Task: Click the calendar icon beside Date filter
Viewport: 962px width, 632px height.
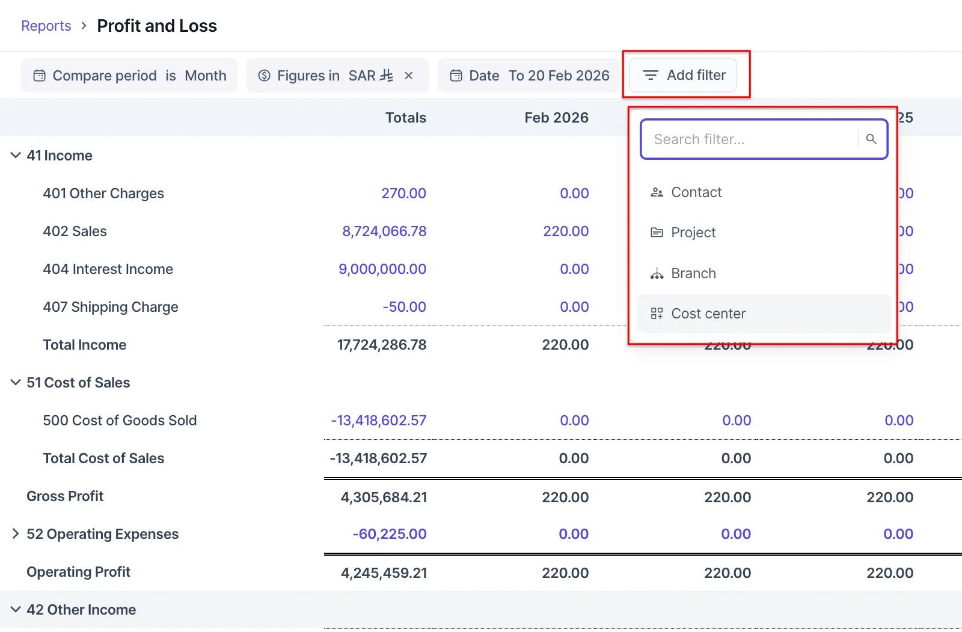Action: 456,76
